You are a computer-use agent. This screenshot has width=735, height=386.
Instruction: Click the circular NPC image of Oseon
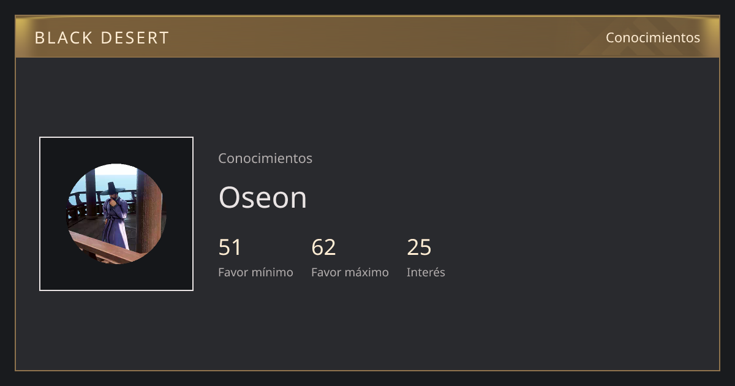[116, 214]
